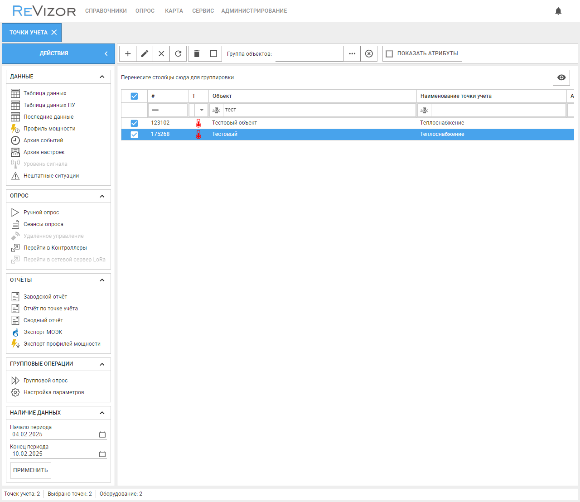This screenshot has width=580, height=502.
Task: Start Ручной опрос
Action: [41, 212]
